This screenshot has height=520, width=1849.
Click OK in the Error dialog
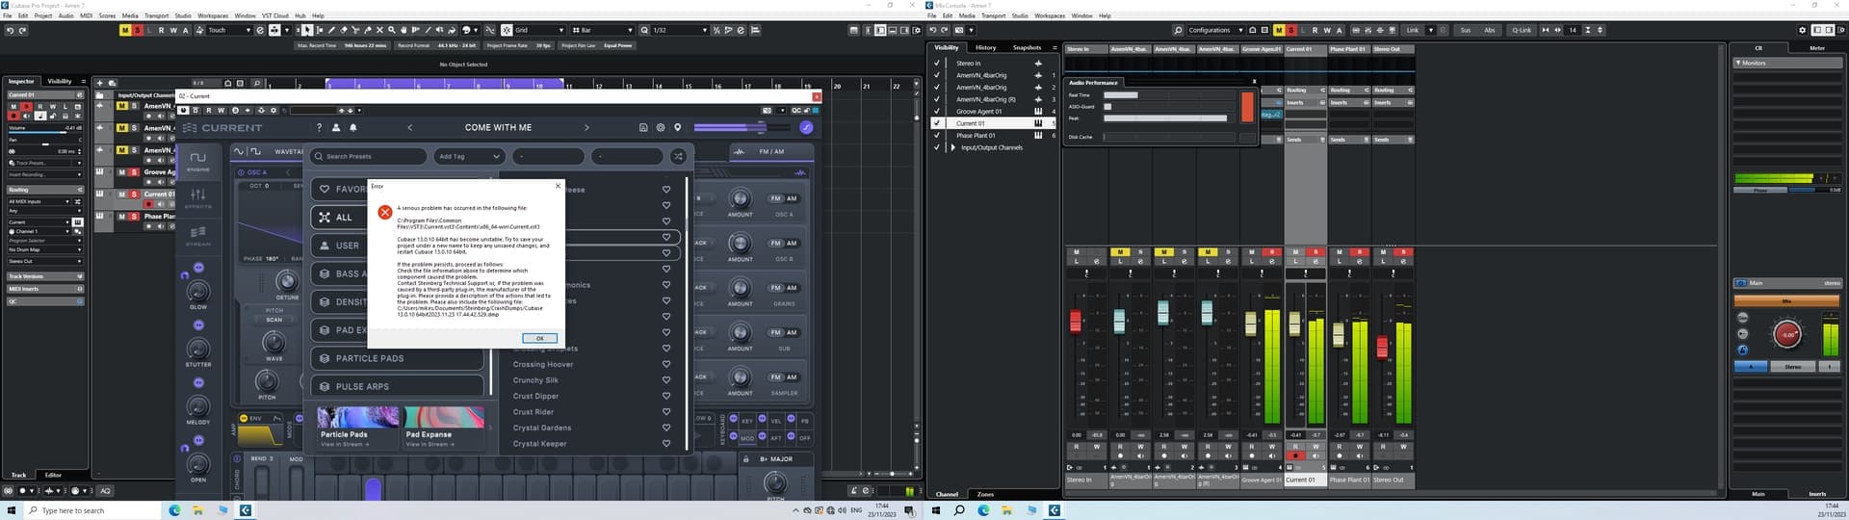click(x=539, y=338)
